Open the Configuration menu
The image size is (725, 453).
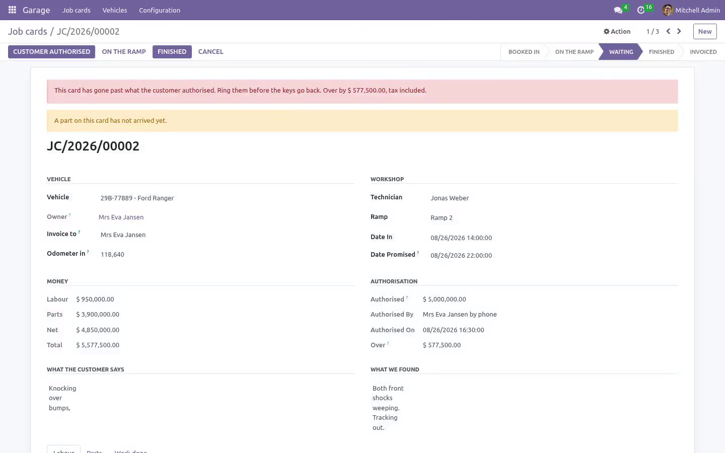(160, 10)
